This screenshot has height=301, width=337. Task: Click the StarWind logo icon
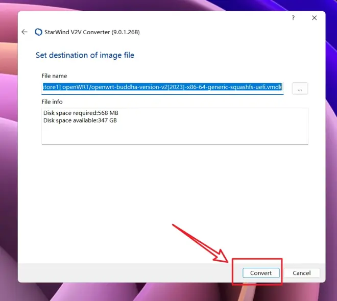tap(38, 32)
